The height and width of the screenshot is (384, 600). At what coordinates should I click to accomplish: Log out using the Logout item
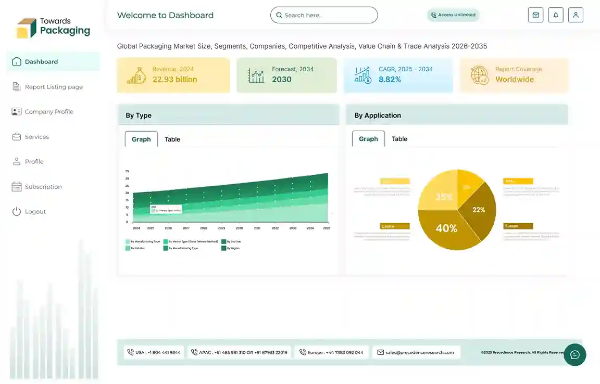35,212
